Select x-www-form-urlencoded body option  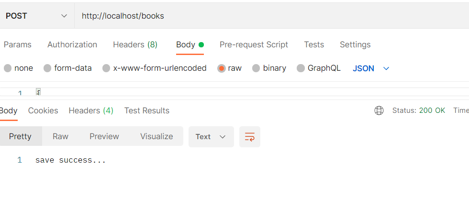(x=106, y=68)
